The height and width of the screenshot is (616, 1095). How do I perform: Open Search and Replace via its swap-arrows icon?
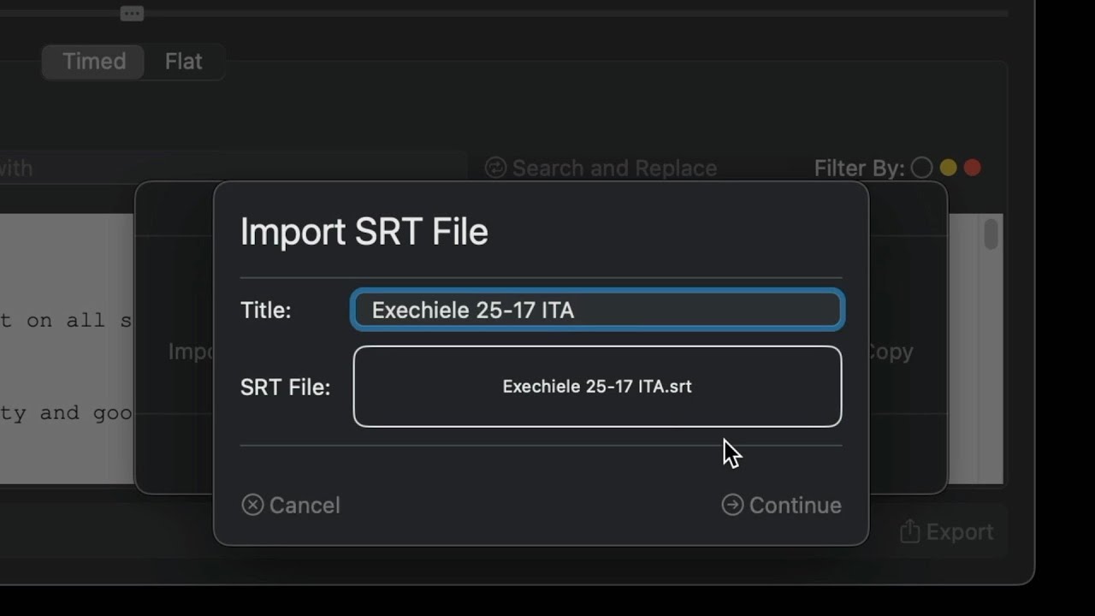point(495,168)
